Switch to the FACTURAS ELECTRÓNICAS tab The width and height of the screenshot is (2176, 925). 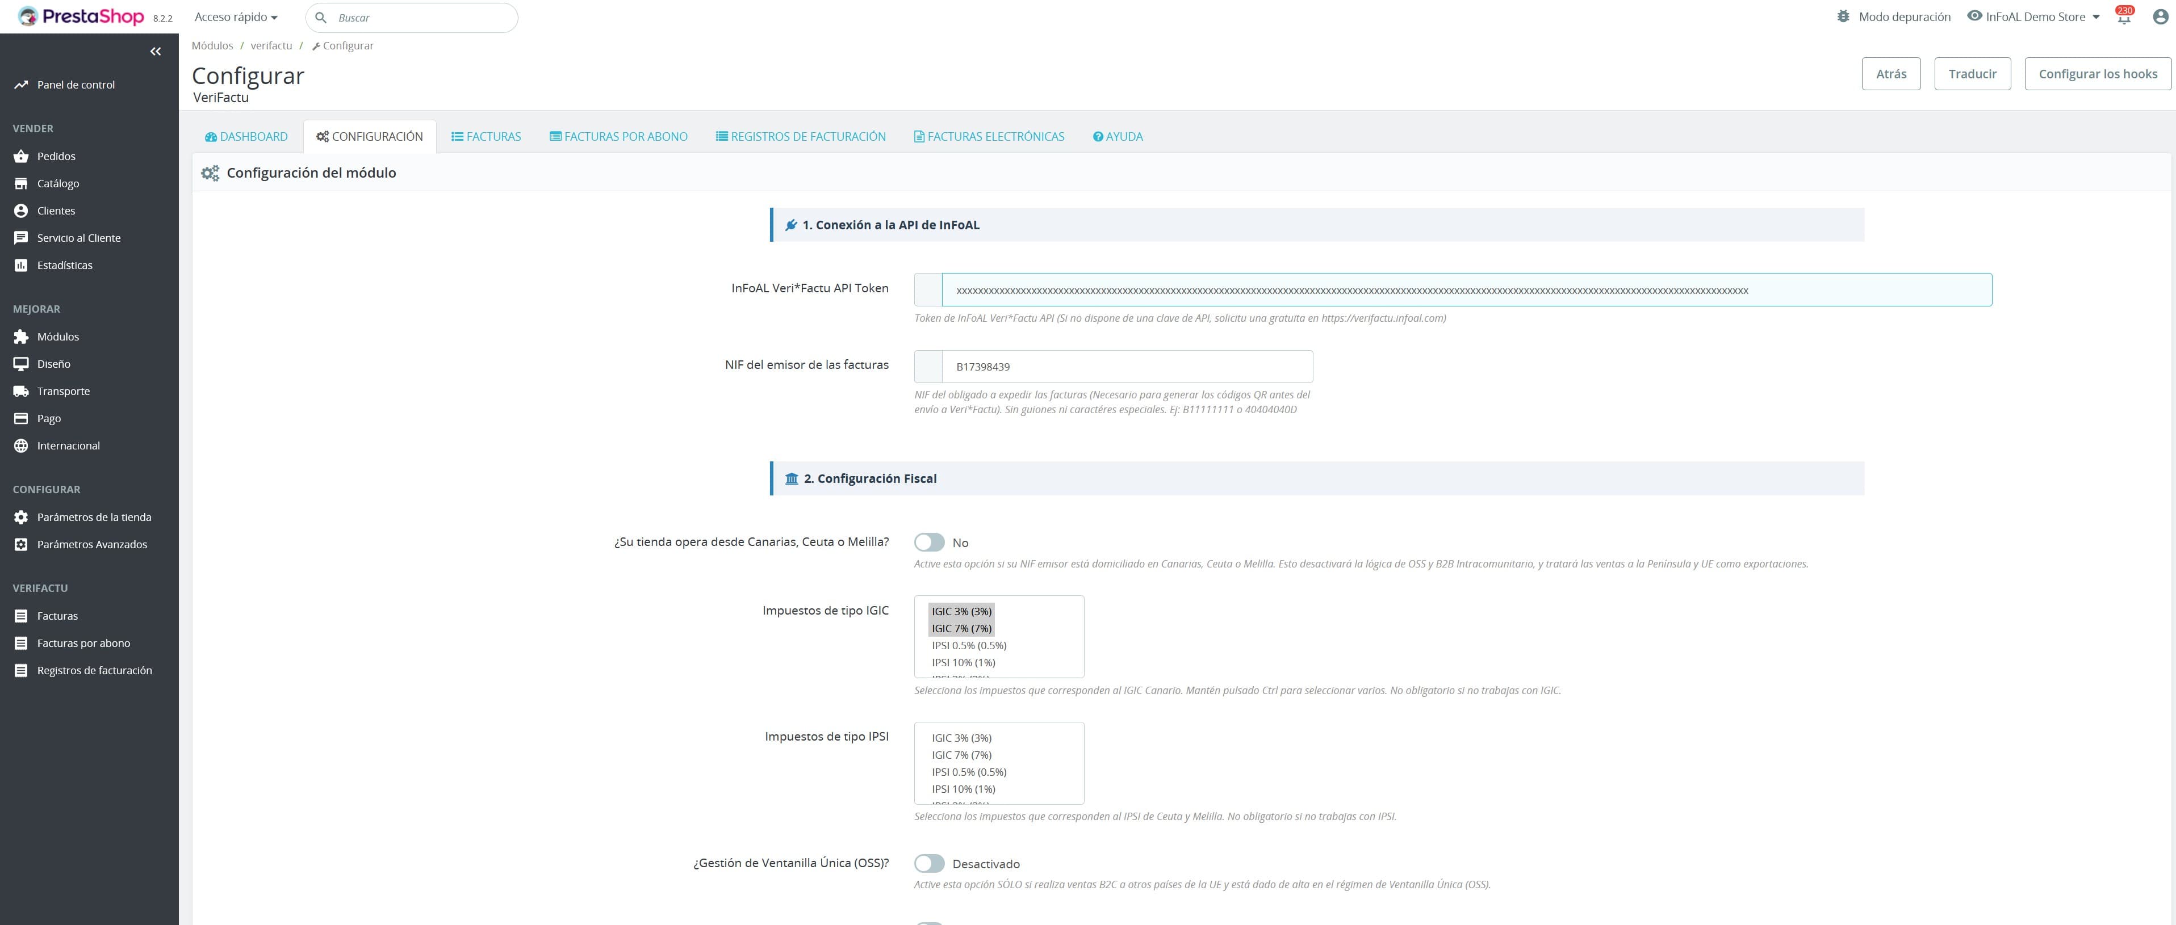(x=988, y=136)
